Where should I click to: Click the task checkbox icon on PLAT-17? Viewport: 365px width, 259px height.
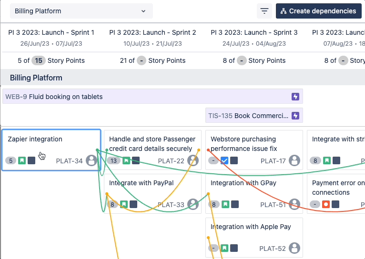[x=225, y=160]
